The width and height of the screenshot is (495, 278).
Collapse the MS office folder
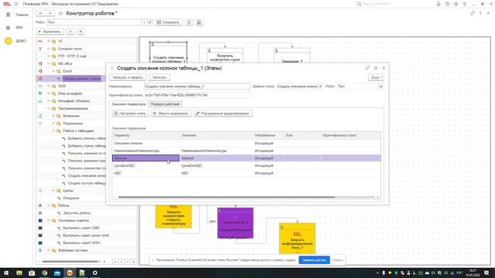pyautogui.click(x=49, y=63)
